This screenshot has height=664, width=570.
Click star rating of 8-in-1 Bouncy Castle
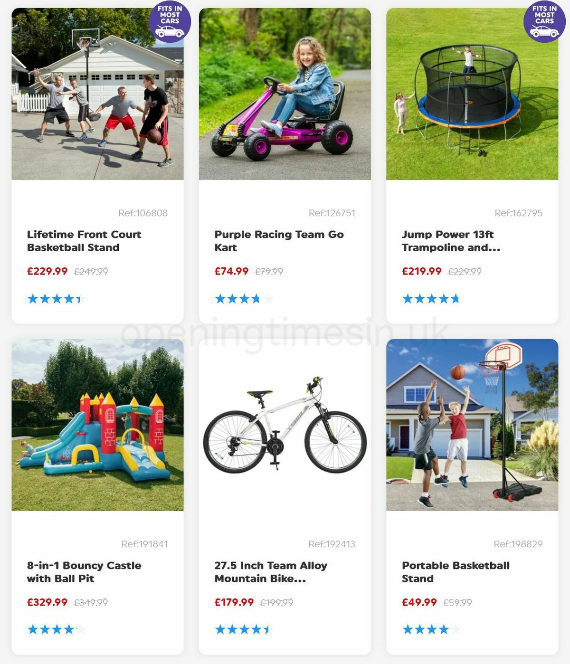[56, 630]
